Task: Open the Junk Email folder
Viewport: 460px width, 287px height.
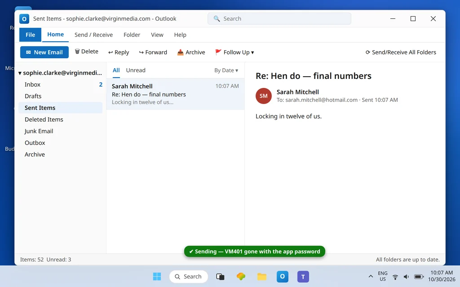Action: pos(61,131)
